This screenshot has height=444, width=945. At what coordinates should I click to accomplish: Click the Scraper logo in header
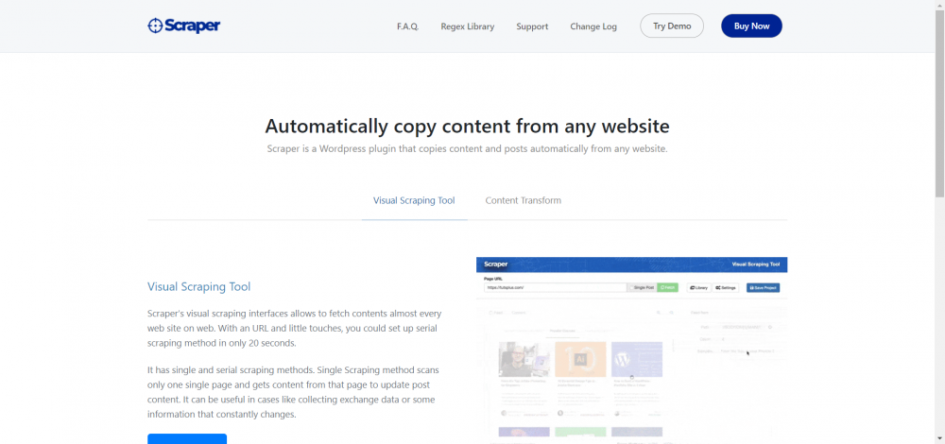184,26
